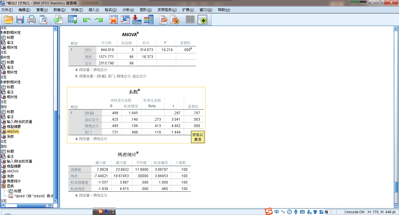This screenshot has width=399, height=215.
Task: Click the 系数 coefficients table in the viewer
Action: pyautogui.click(x=136, y=119)
